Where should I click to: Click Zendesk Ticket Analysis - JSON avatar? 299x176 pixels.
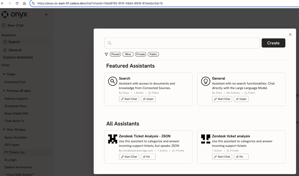[112, 139]
